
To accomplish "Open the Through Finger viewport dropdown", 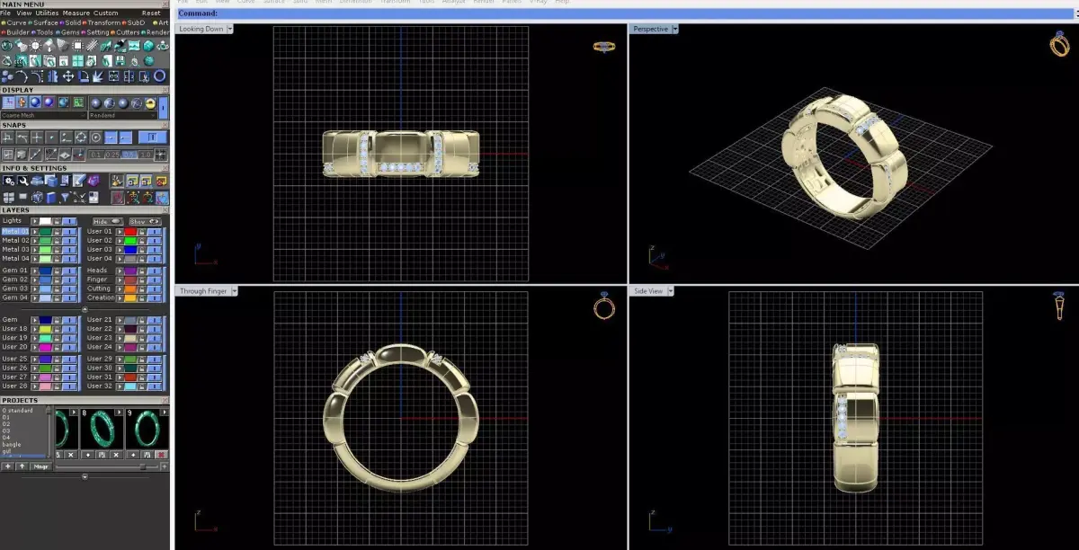I will (235, 291).
